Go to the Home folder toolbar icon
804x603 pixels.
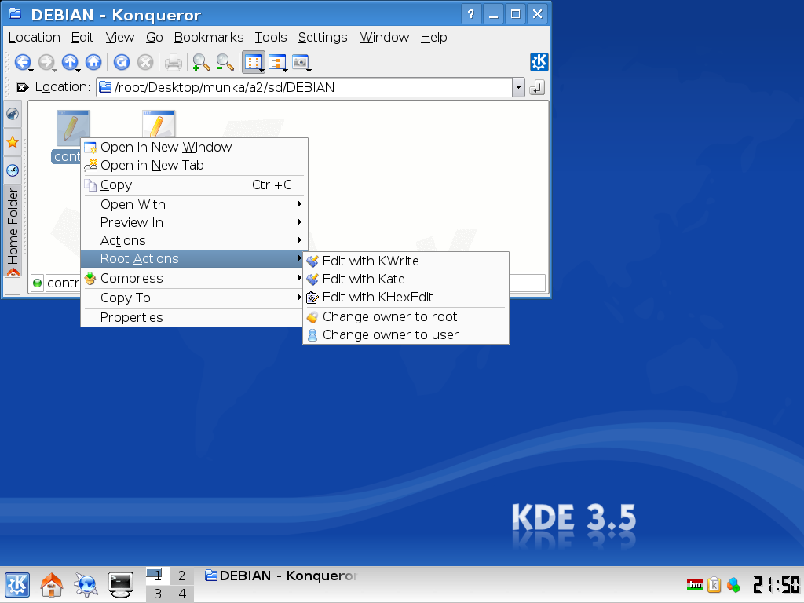coord(93,62)
